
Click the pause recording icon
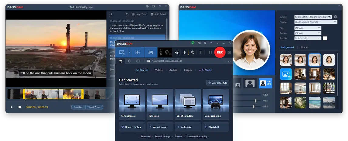tap(210, 52)
